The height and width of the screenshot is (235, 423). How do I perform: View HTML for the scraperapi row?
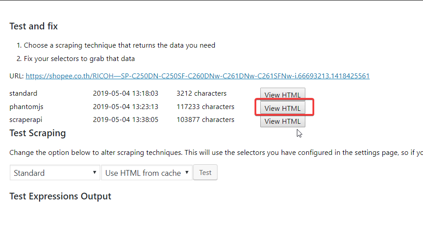[x=283, y=121]
